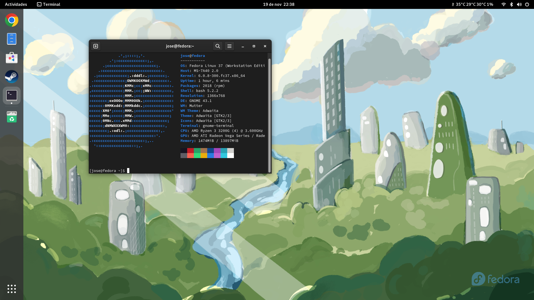Screen dimensions: 534x300
Task: Click the volume speaker icon
Action: [519, 4]
